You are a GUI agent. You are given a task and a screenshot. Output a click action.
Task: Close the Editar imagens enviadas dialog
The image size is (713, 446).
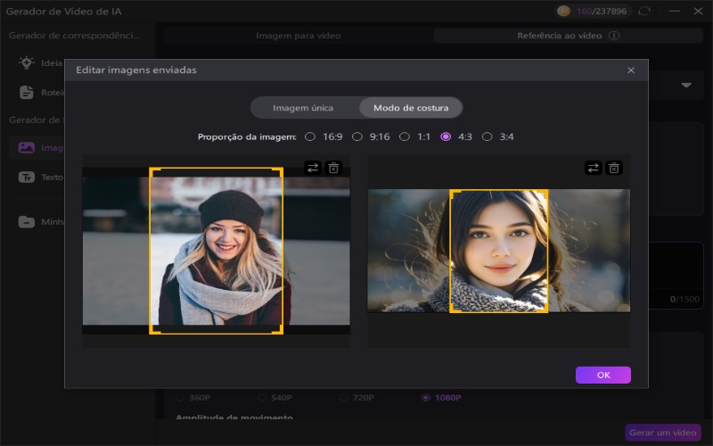(631, 70)
